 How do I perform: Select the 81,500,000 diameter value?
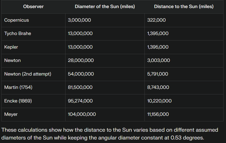80,87
